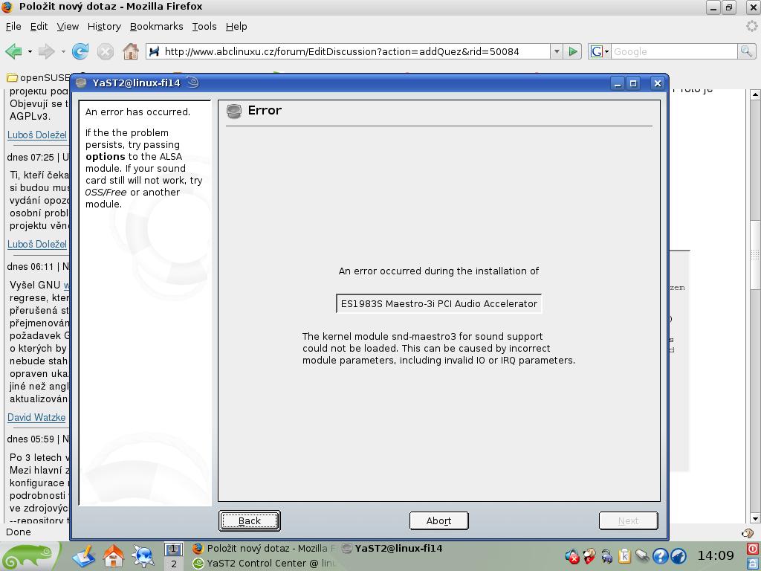Click the dog-face tray icon
Image resolution: width=761 pixels, height=571 pixels.
pos(589,556)
